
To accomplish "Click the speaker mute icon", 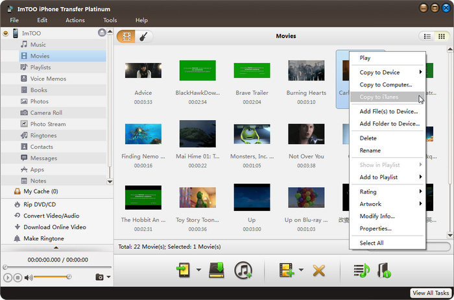I will [x=29, y=278].
